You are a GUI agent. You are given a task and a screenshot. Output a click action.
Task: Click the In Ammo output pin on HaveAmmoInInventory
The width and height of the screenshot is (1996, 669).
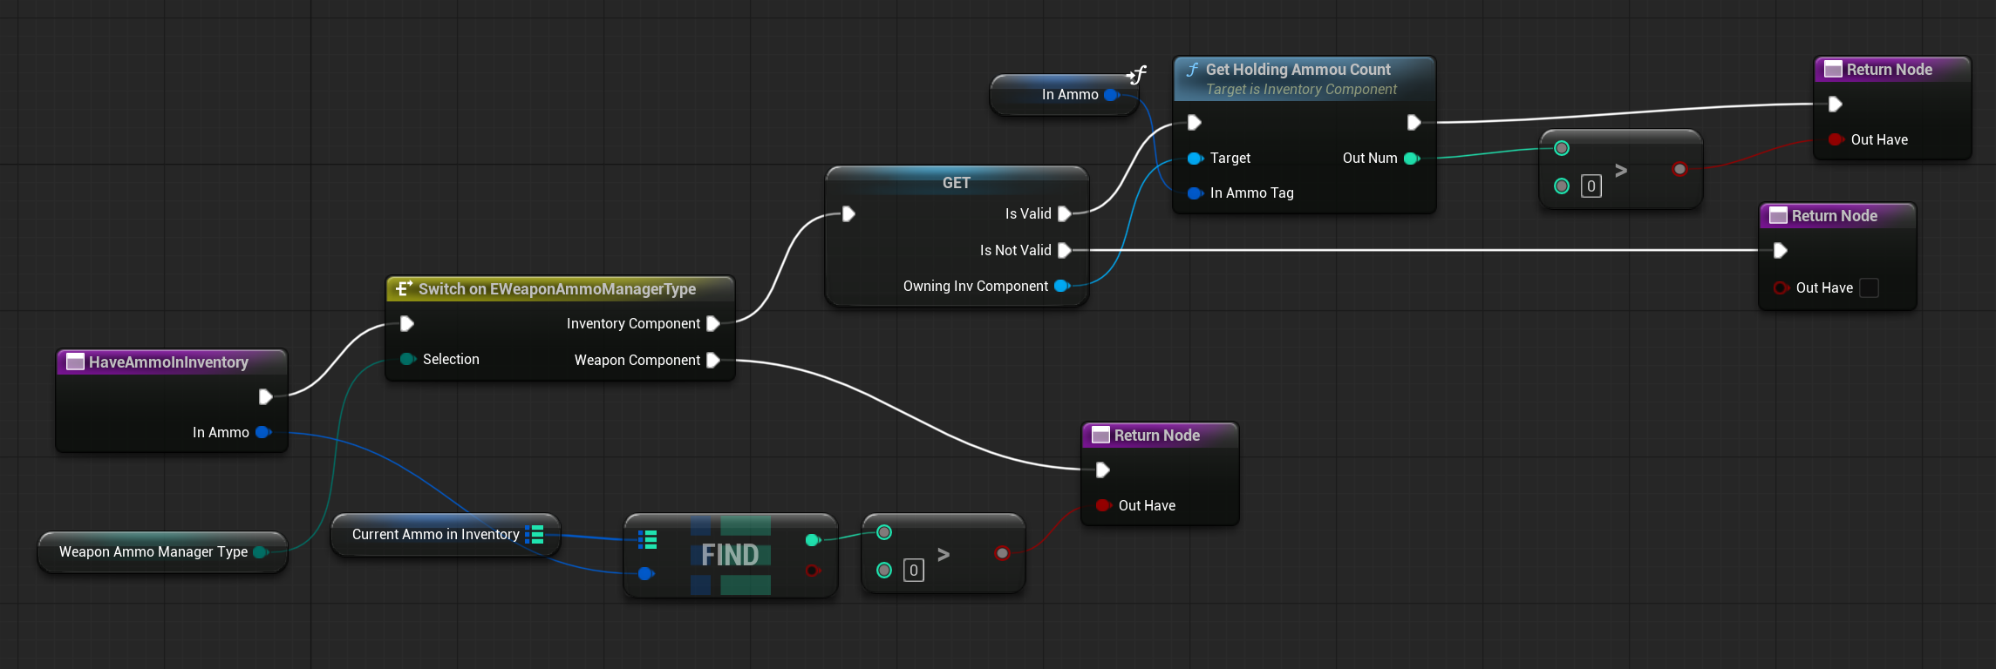coord(262,432)
